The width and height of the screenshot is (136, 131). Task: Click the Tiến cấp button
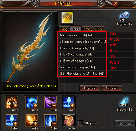click(x=125, y=123)
